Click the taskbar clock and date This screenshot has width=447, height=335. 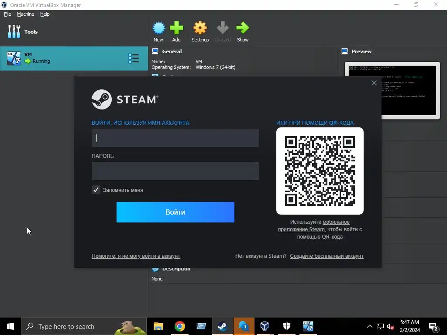(409, 326)
